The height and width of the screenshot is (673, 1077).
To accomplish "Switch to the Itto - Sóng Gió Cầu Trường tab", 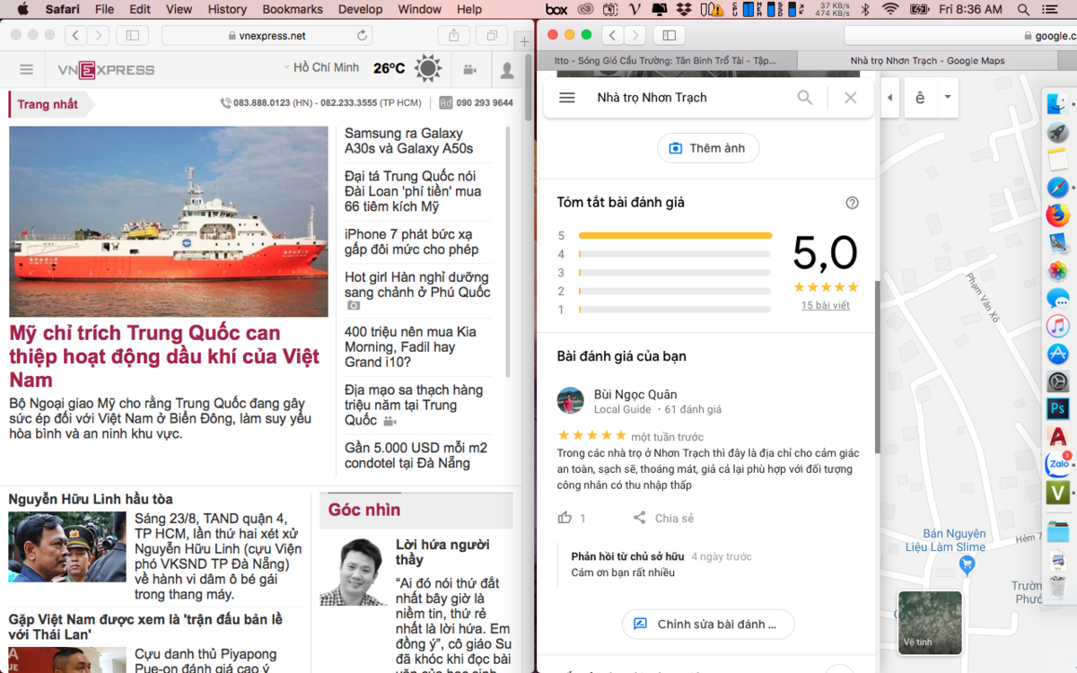I will 665,61.
